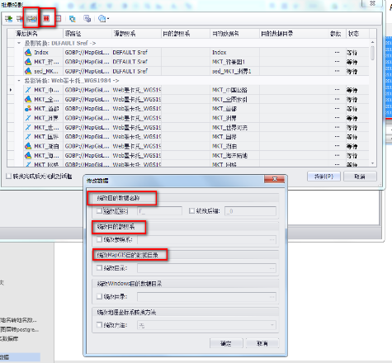Click the line layer icon of MKT_中国公路 row
The image size is (392, 363).
pos(28,90)
